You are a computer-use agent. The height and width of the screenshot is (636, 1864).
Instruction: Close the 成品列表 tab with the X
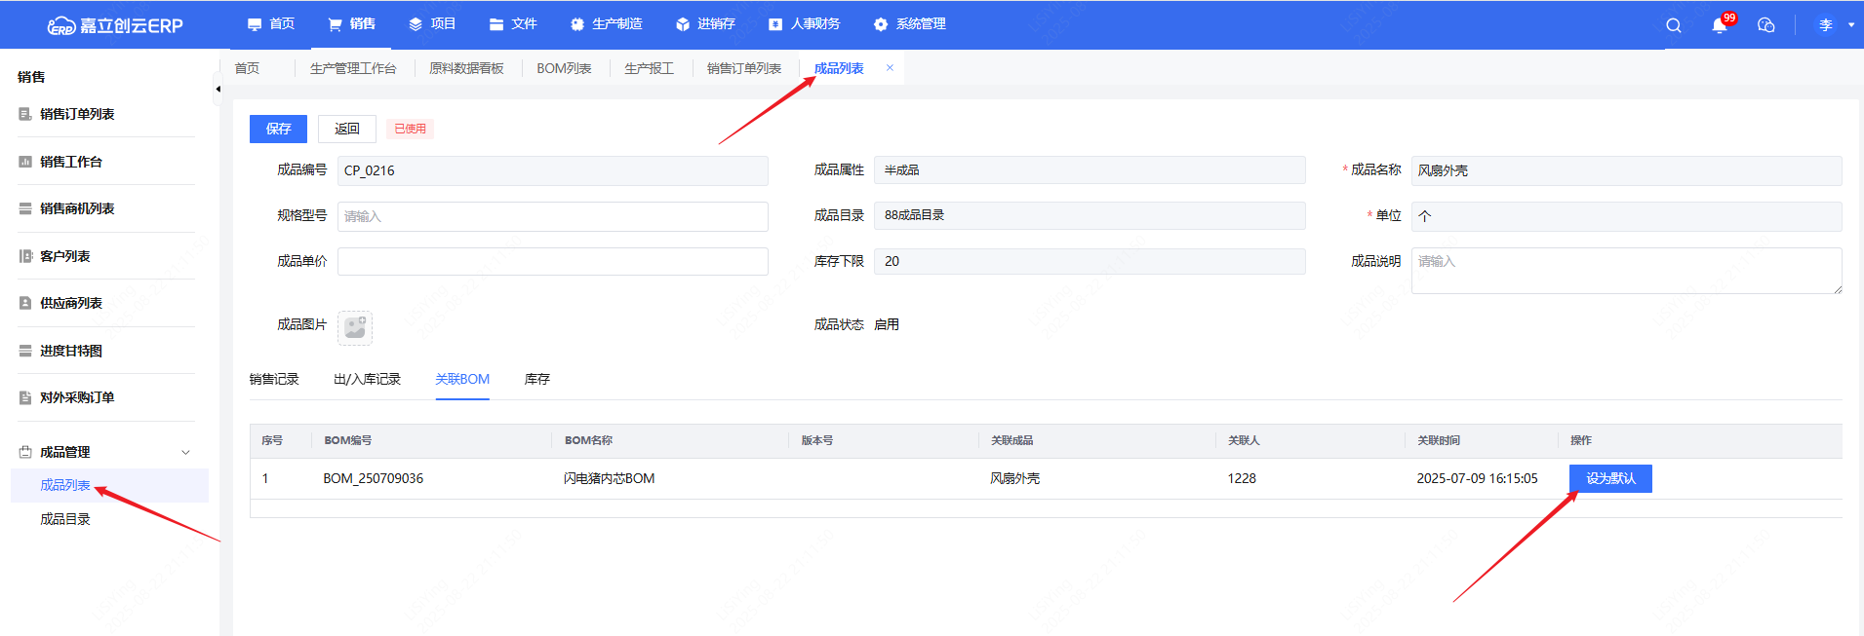[x=890, y=68]
